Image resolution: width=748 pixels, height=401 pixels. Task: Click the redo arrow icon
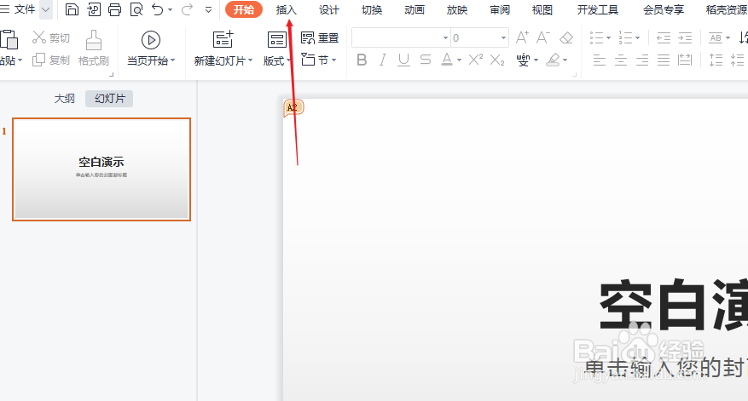pyautogui.click(x=187, y=9)
